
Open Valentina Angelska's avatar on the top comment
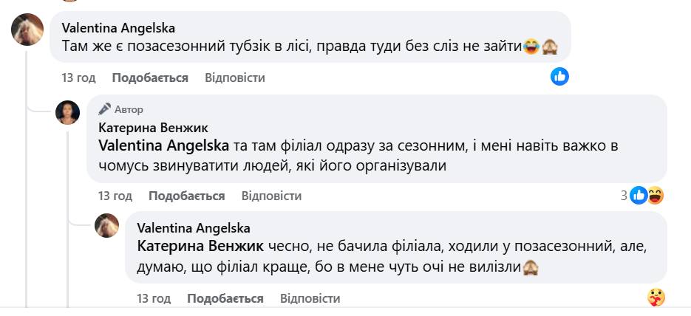(28, 30)
